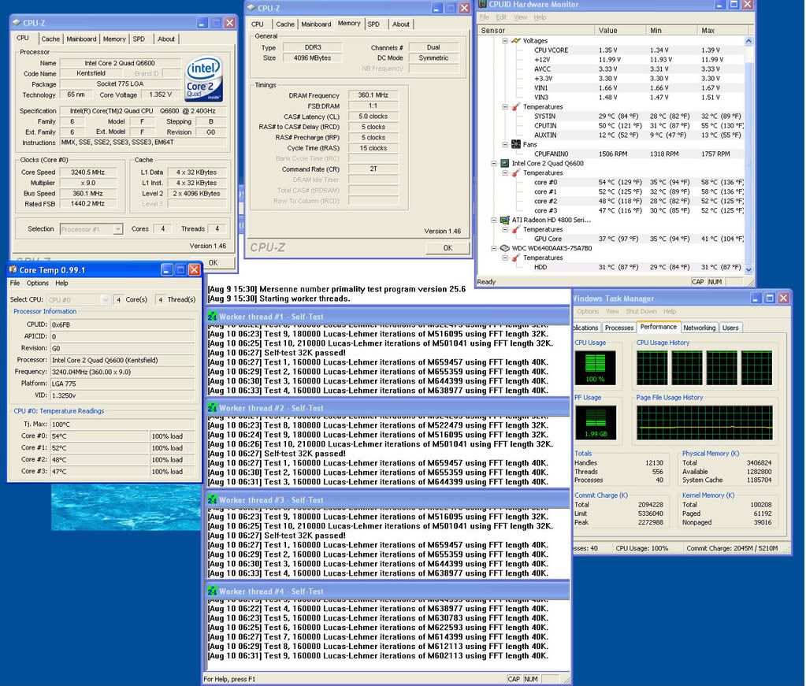This screenshot has height=686, width=806.
Task: Collapse the Temperatures node containing core #0
Action: point(505,173)
